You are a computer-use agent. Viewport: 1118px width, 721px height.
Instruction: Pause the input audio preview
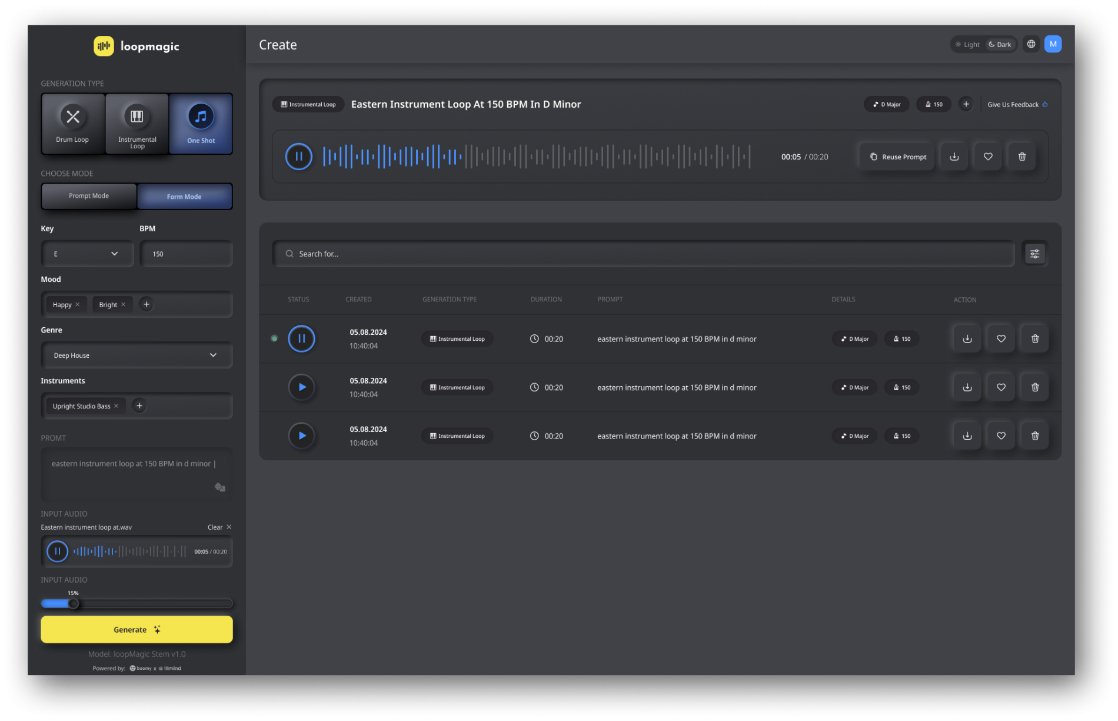[x=57, y=551]
